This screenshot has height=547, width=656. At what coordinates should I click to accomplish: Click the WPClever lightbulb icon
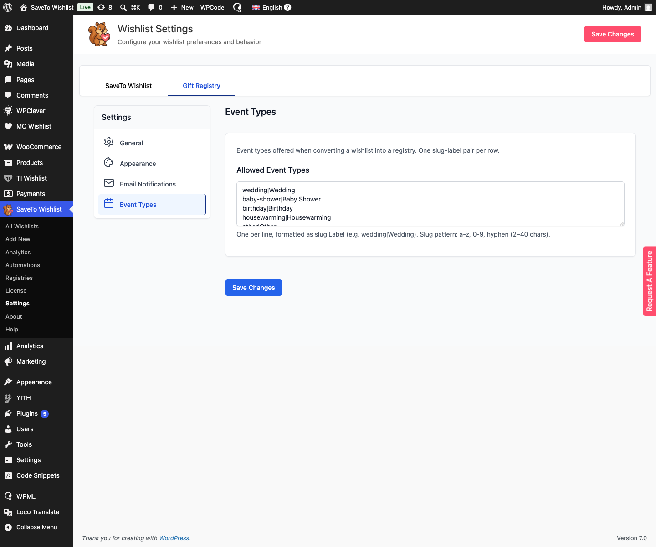[8, 110]
